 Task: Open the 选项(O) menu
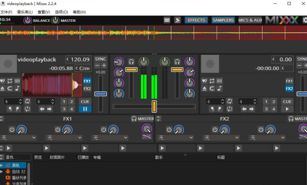[x=61, y=12]
